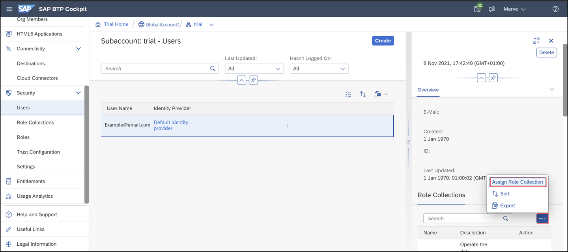Open the feedback chat icon in header
568x252 pixels.
[x=492, y=9]
